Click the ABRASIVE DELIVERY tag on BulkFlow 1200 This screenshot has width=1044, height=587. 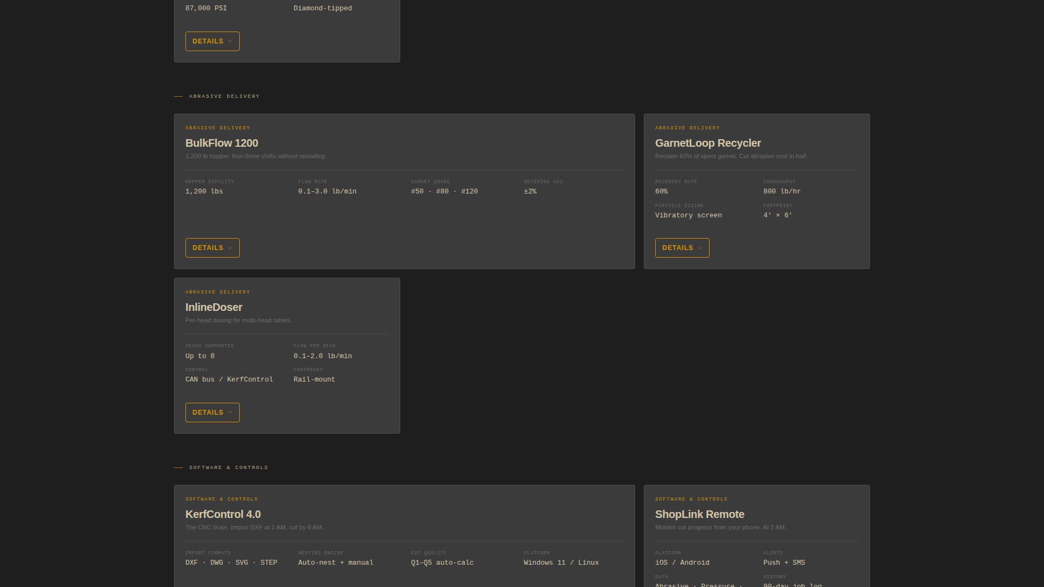tap(217, 128)
